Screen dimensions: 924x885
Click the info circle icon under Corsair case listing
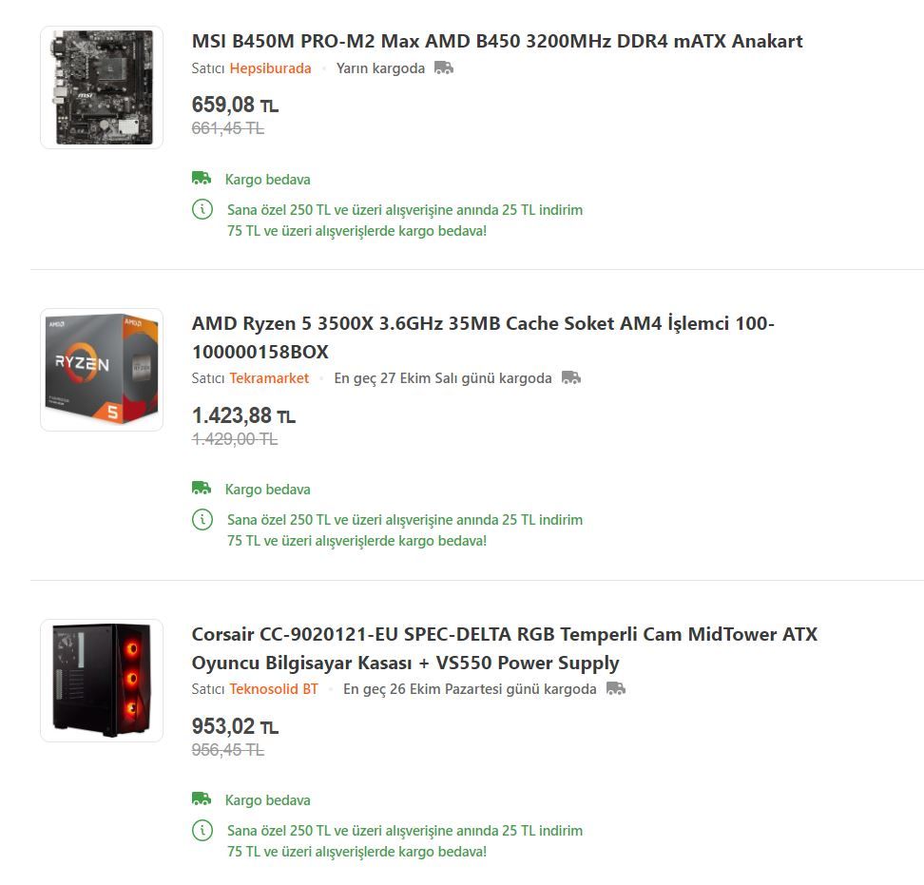point(202,830)
